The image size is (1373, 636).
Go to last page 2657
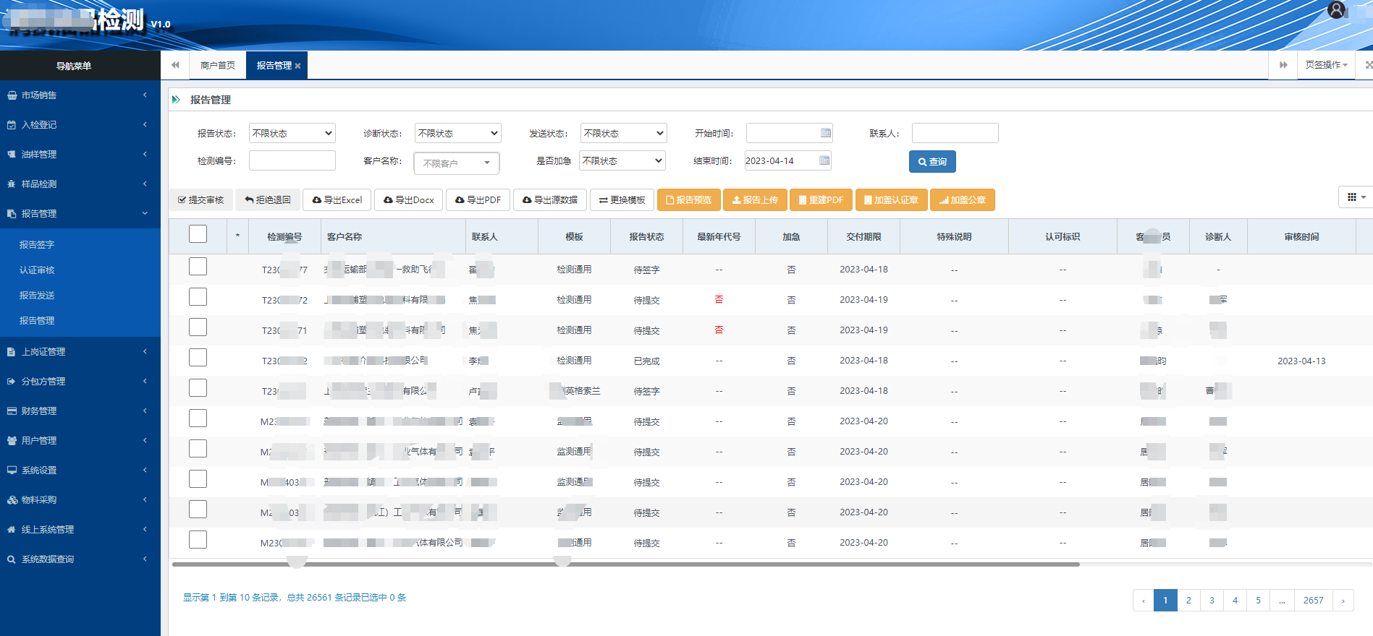click(x=1314, y=601)
